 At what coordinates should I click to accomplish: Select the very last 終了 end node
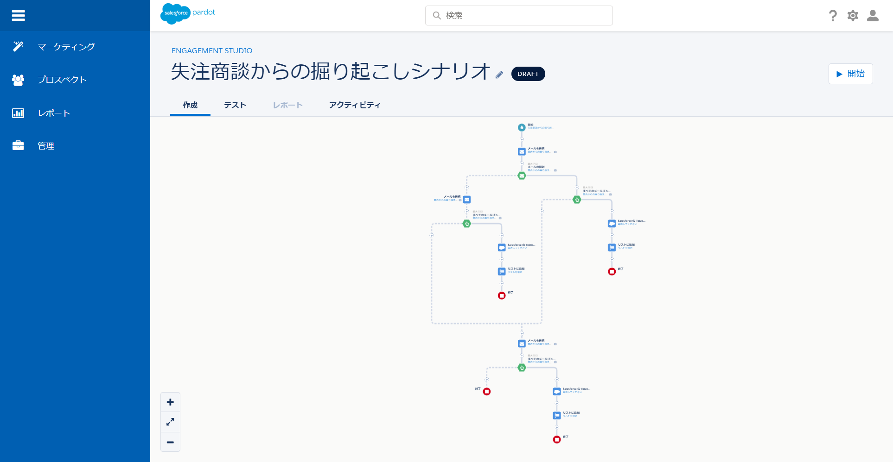point(557,440)
